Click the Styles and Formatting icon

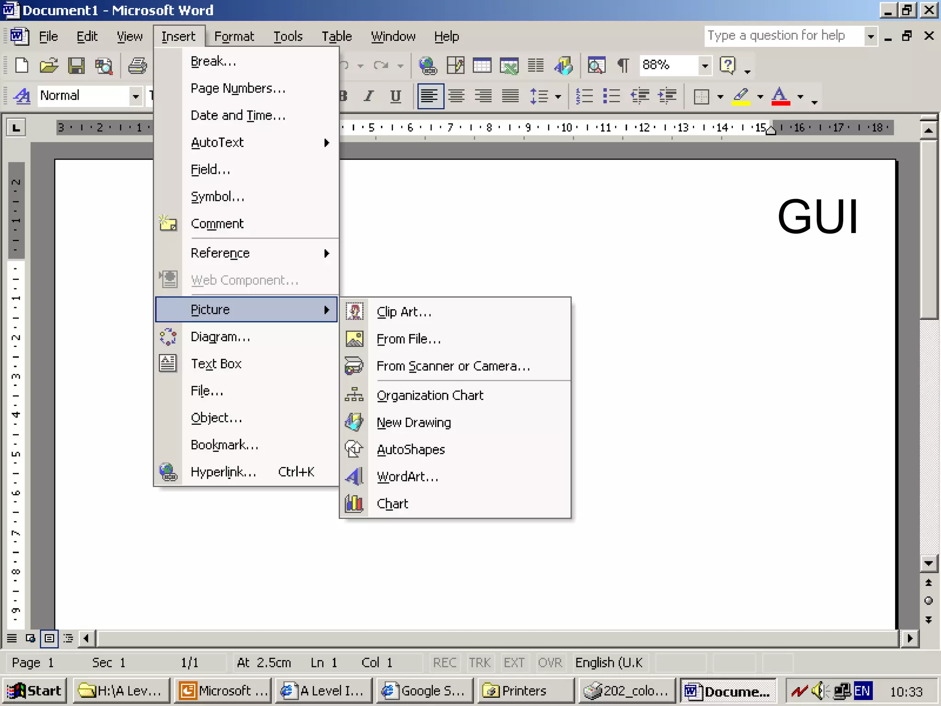[22, 96]
